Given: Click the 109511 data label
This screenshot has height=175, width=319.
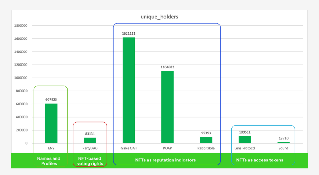Looking at the screenshot, I should point(245,132).
